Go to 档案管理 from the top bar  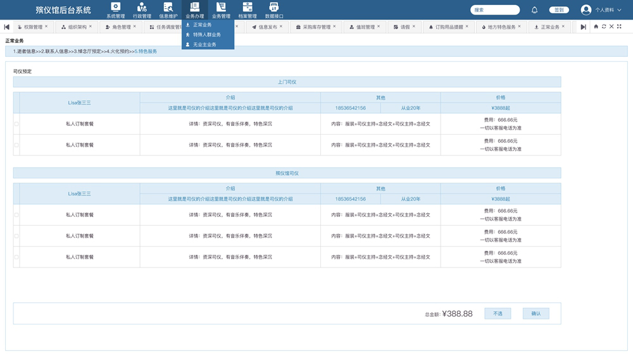[248, 9]
